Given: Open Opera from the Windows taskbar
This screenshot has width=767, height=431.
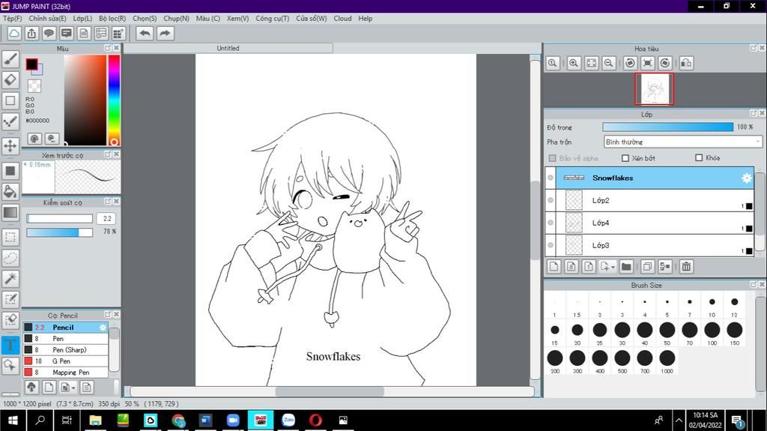Looking at the screenshot, I should [315, 421].
